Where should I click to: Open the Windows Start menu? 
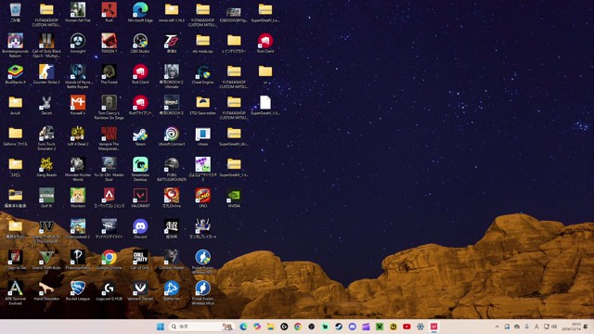click(x=161, y=327)
